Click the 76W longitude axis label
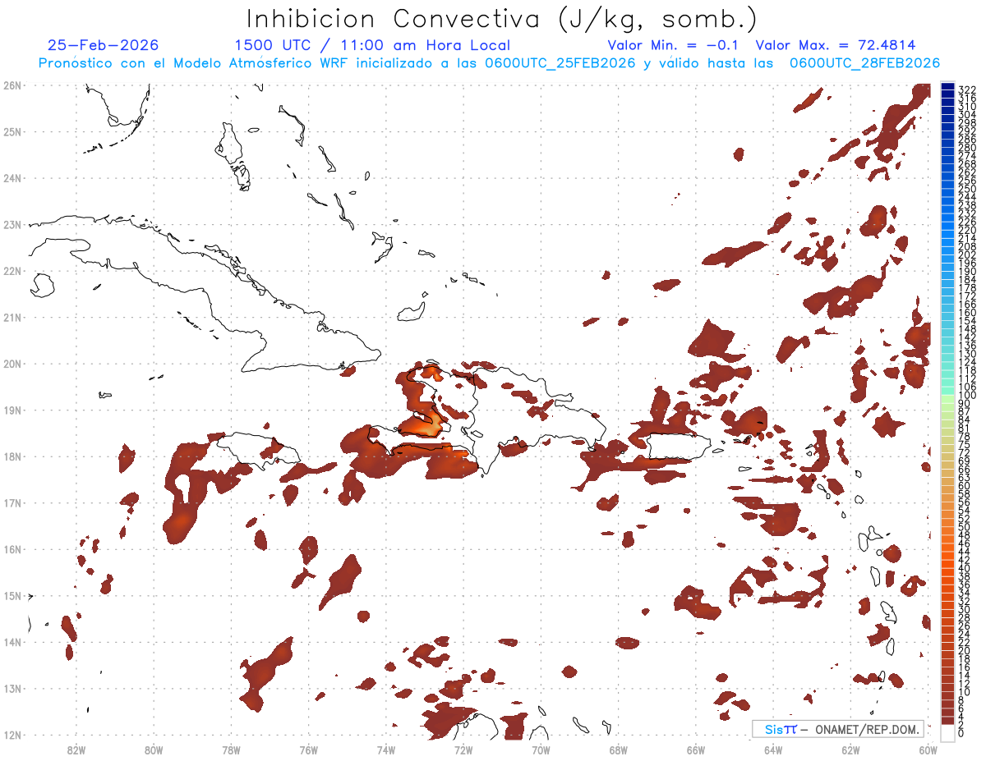This screenshot has width=986, height=761. click(308, 749)
